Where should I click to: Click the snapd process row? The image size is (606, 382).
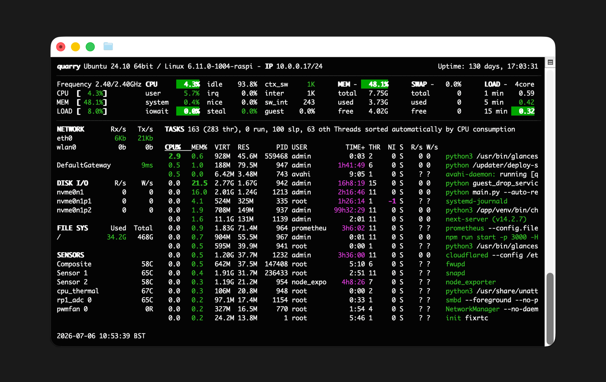click(x=351, y=273)
